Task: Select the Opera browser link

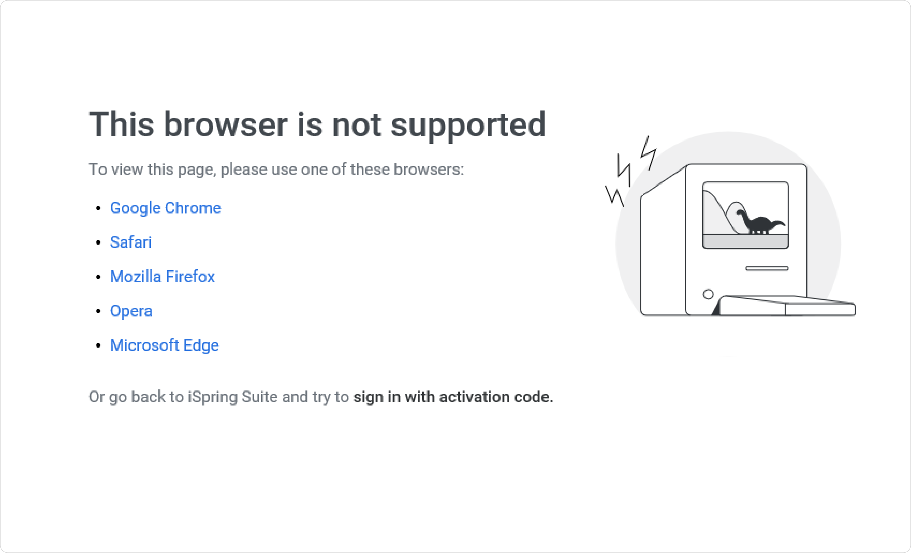Action: point(131,311)
